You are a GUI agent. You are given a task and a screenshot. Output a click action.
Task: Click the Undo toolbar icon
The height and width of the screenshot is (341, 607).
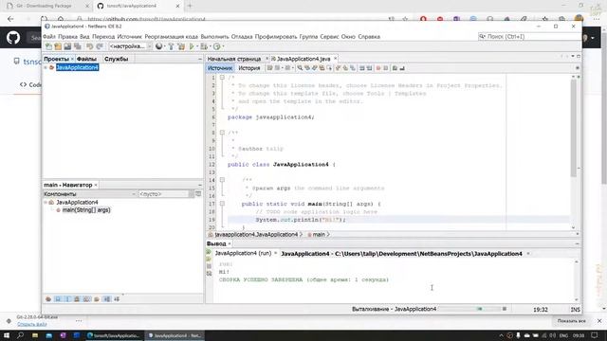[x=90, y=46]
